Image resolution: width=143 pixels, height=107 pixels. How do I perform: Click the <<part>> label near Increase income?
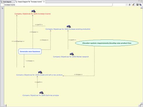(x=39, y=25)
